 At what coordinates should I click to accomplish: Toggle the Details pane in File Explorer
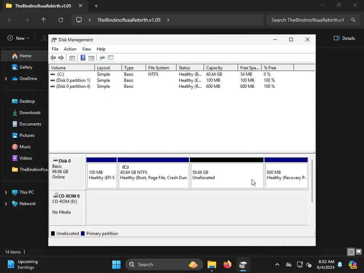coord(344,38)
